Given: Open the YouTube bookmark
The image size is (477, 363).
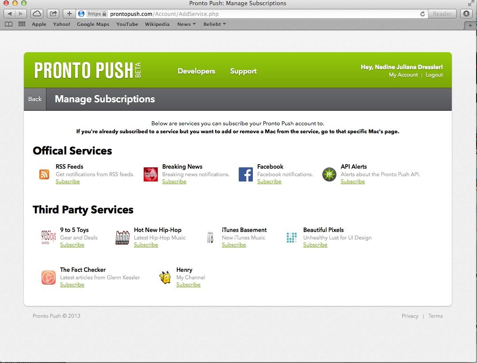Looking at the screenshot, I should 127,24.
